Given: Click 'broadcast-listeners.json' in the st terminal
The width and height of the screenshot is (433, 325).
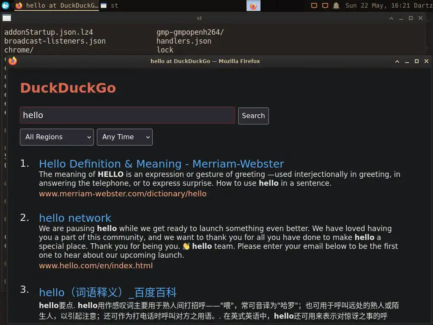Looking at the screenshot, I should tap(55, 41).
